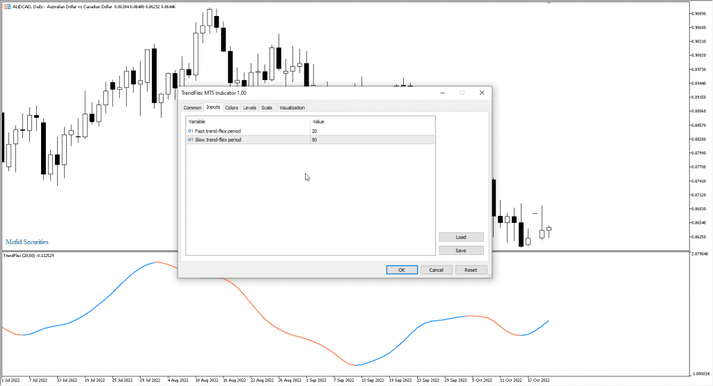713x386 pixels.
Task: Click the chart shift triangle marker at top
Action: [x=549, y=3]
